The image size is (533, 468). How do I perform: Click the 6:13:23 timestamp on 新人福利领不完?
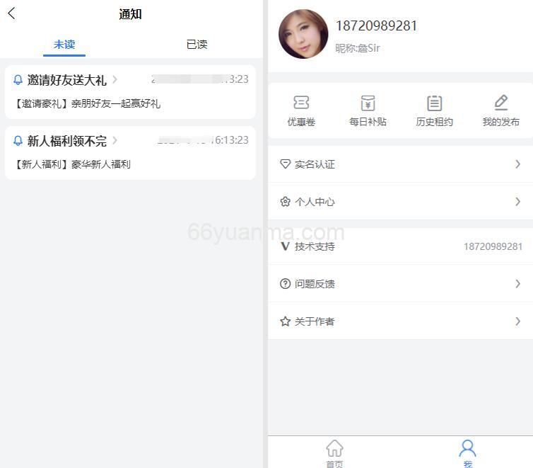pyautogui.click(x=232, y=140)
